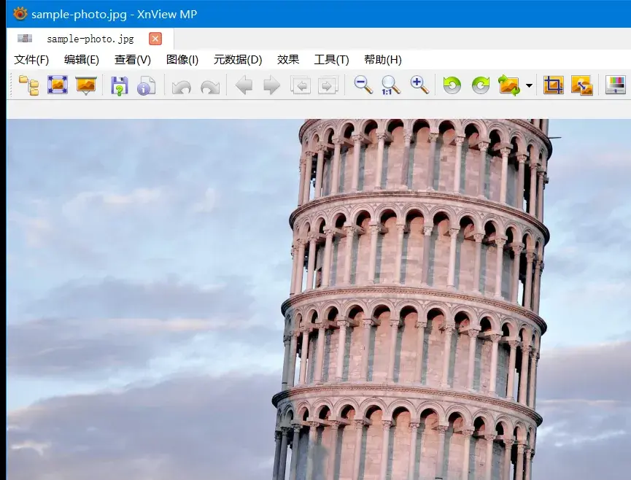
Task: Expand the transformation dropdown arrow
Action: point(529,85)
